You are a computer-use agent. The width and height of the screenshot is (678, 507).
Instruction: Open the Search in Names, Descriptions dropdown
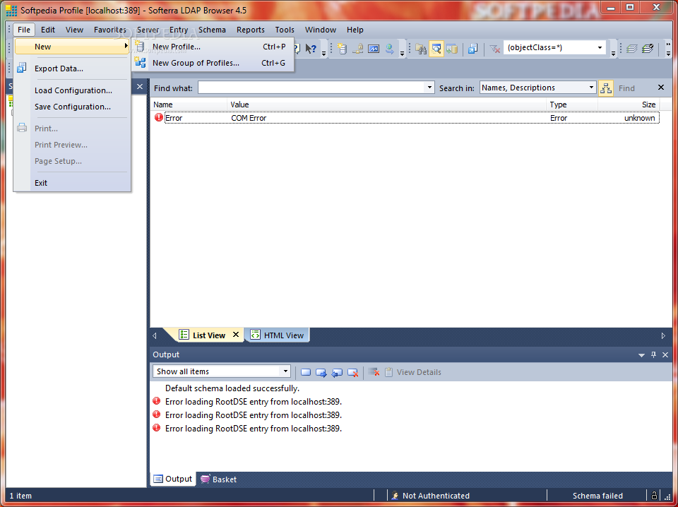[x=538, y=88]
